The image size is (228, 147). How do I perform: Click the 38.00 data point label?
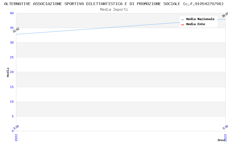click(225, 15)
